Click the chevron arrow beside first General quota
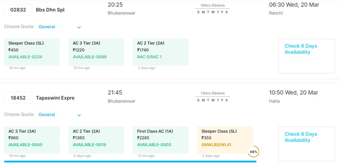 [79, 27]
